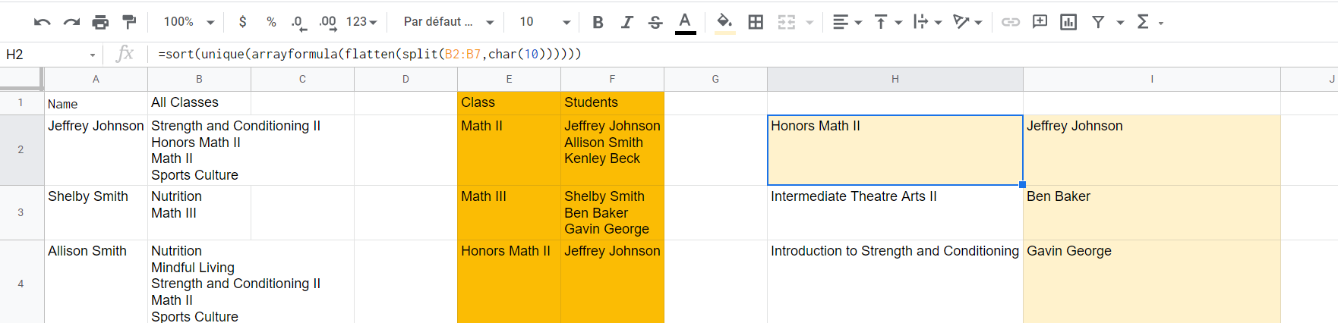Toggle strikethrough formatting
Screen dimensions: 1338x323
(x=655, y=22)
